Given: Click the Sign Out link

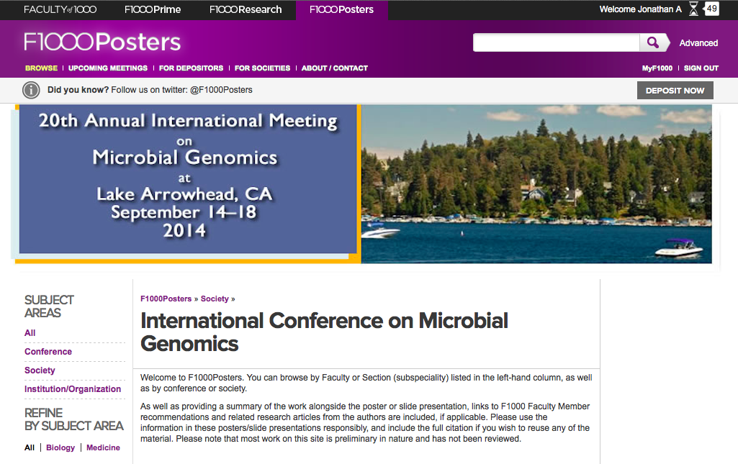Looking at the screenshot, I should click(701, 68).
